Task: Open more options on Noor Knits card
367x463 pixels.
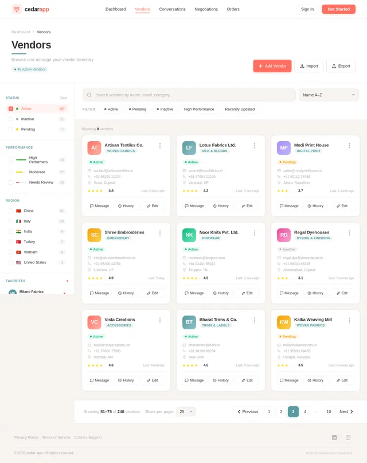Action: point(255,233)
